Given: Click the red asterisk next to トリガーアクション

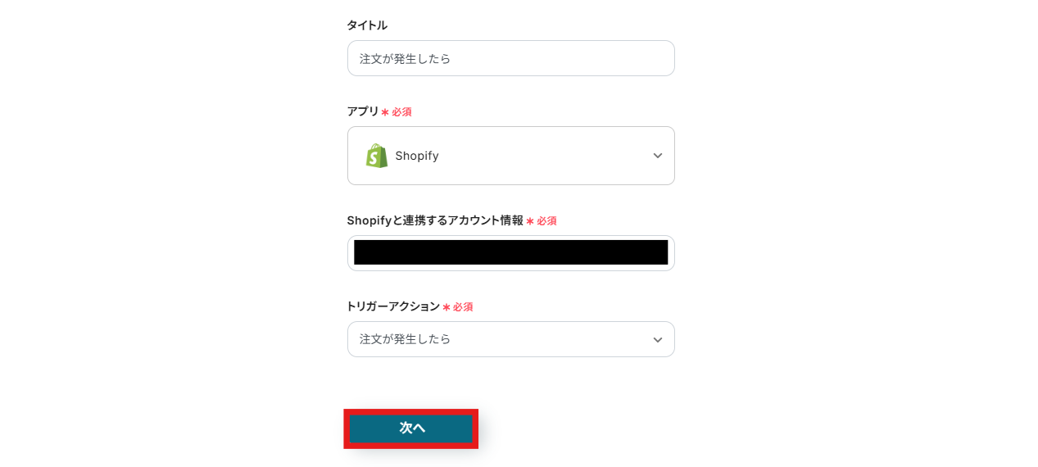Looking at the screenshot, I should tap(446, 307).
